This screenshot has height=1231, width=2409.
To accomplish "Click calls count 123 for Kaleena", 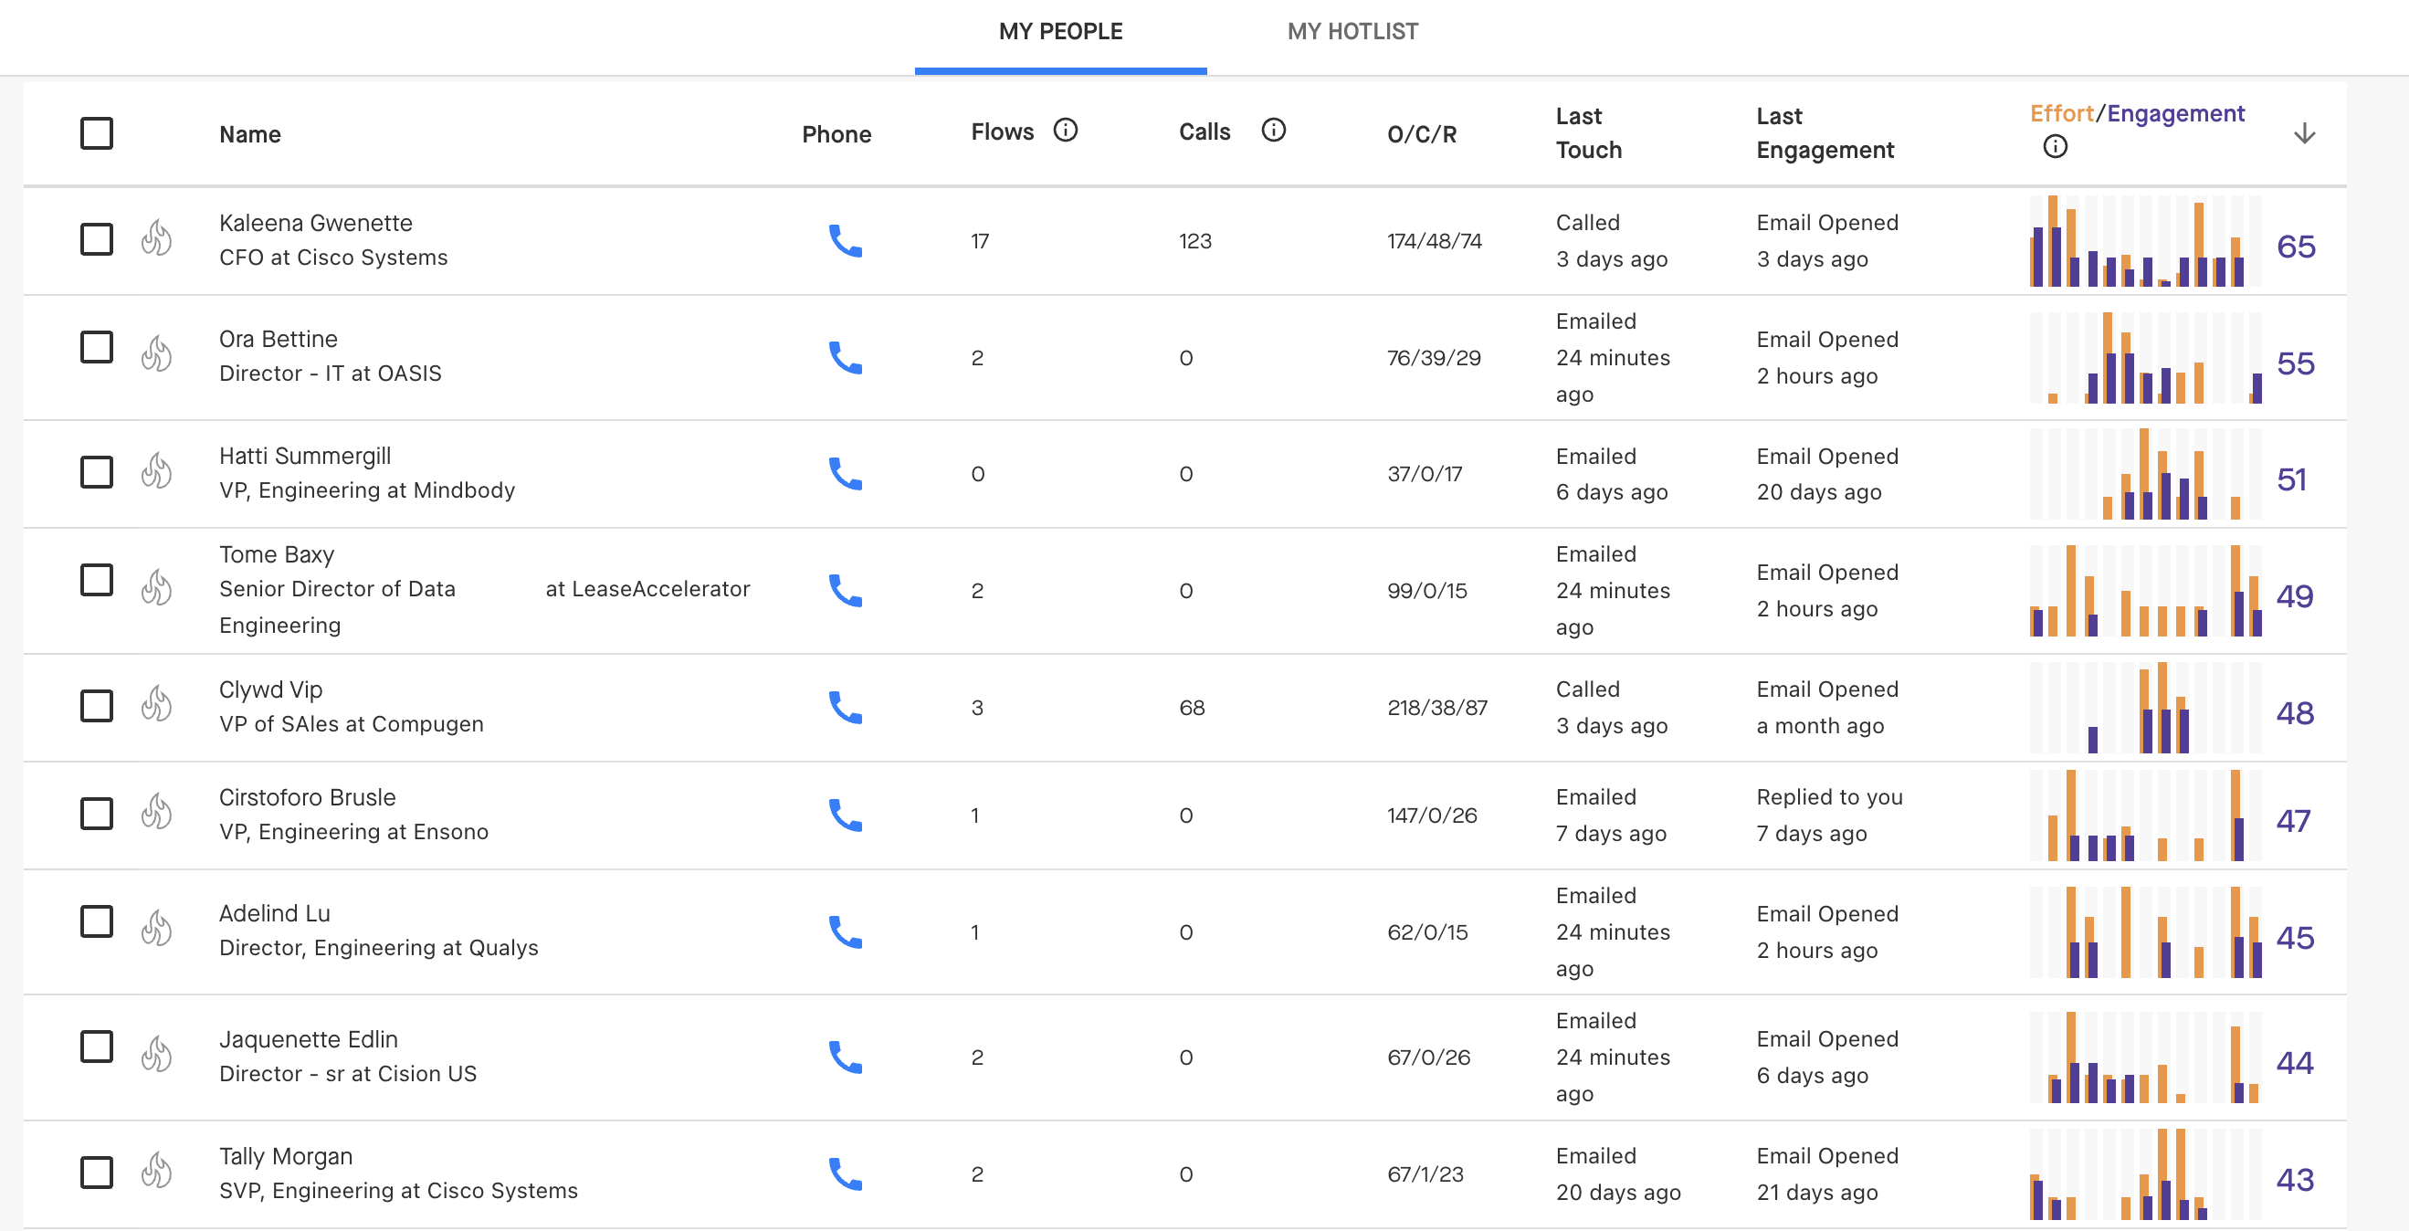I will pyautogui.click(x=1194, y=240).
